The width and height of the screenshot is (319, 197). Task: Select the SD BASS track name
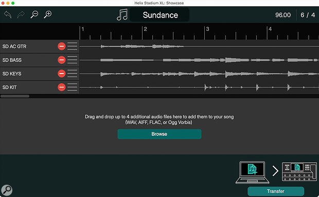[x=12, y=60]
